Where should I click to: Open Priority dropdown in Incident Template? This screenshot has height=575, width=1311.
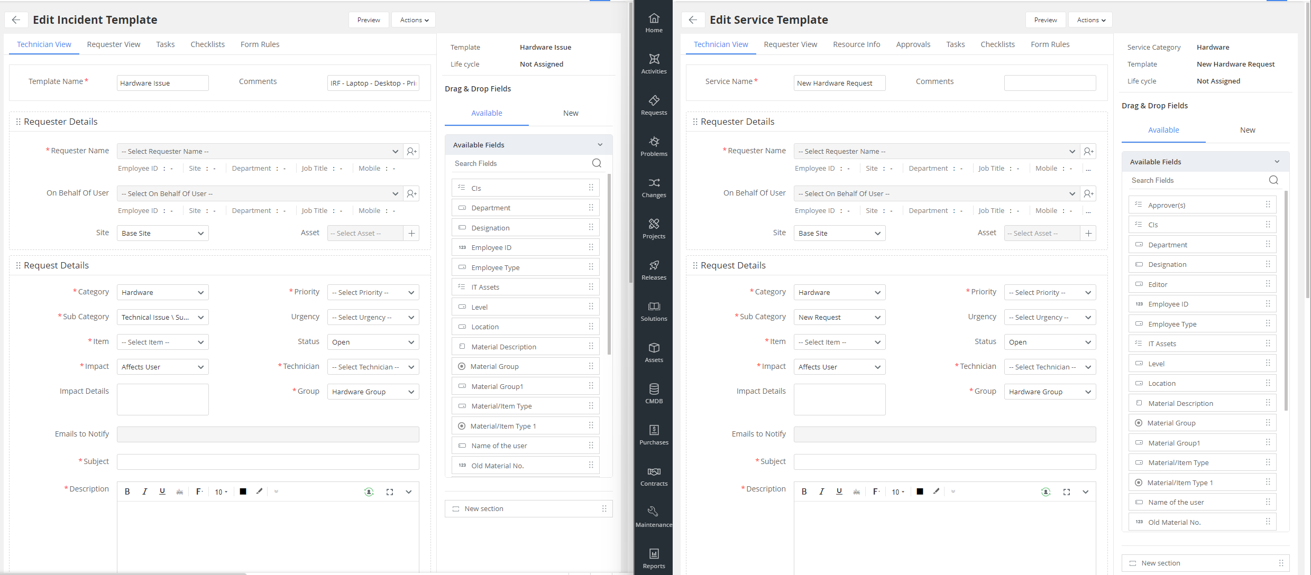click(x=373, y=292)
